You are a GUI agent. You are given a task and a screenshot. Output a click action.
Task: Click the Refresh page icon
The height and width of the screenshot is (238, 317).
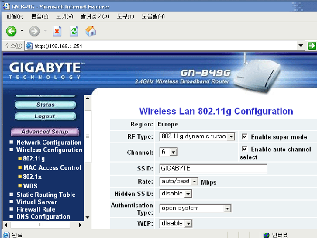pos(74,31)
